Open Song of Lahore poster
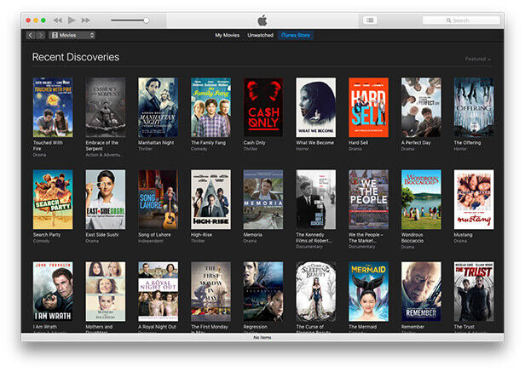Screen dimensions: 525x372 pyautogui.click(x=158, y=199)
